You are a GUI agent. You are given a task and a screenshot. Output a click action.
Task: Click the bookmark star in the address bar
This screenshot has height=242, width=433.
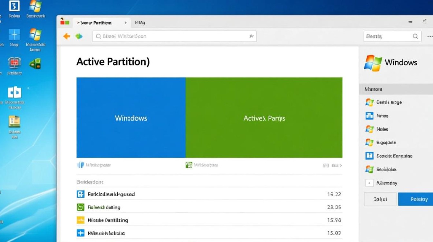[x=251, y=36]
